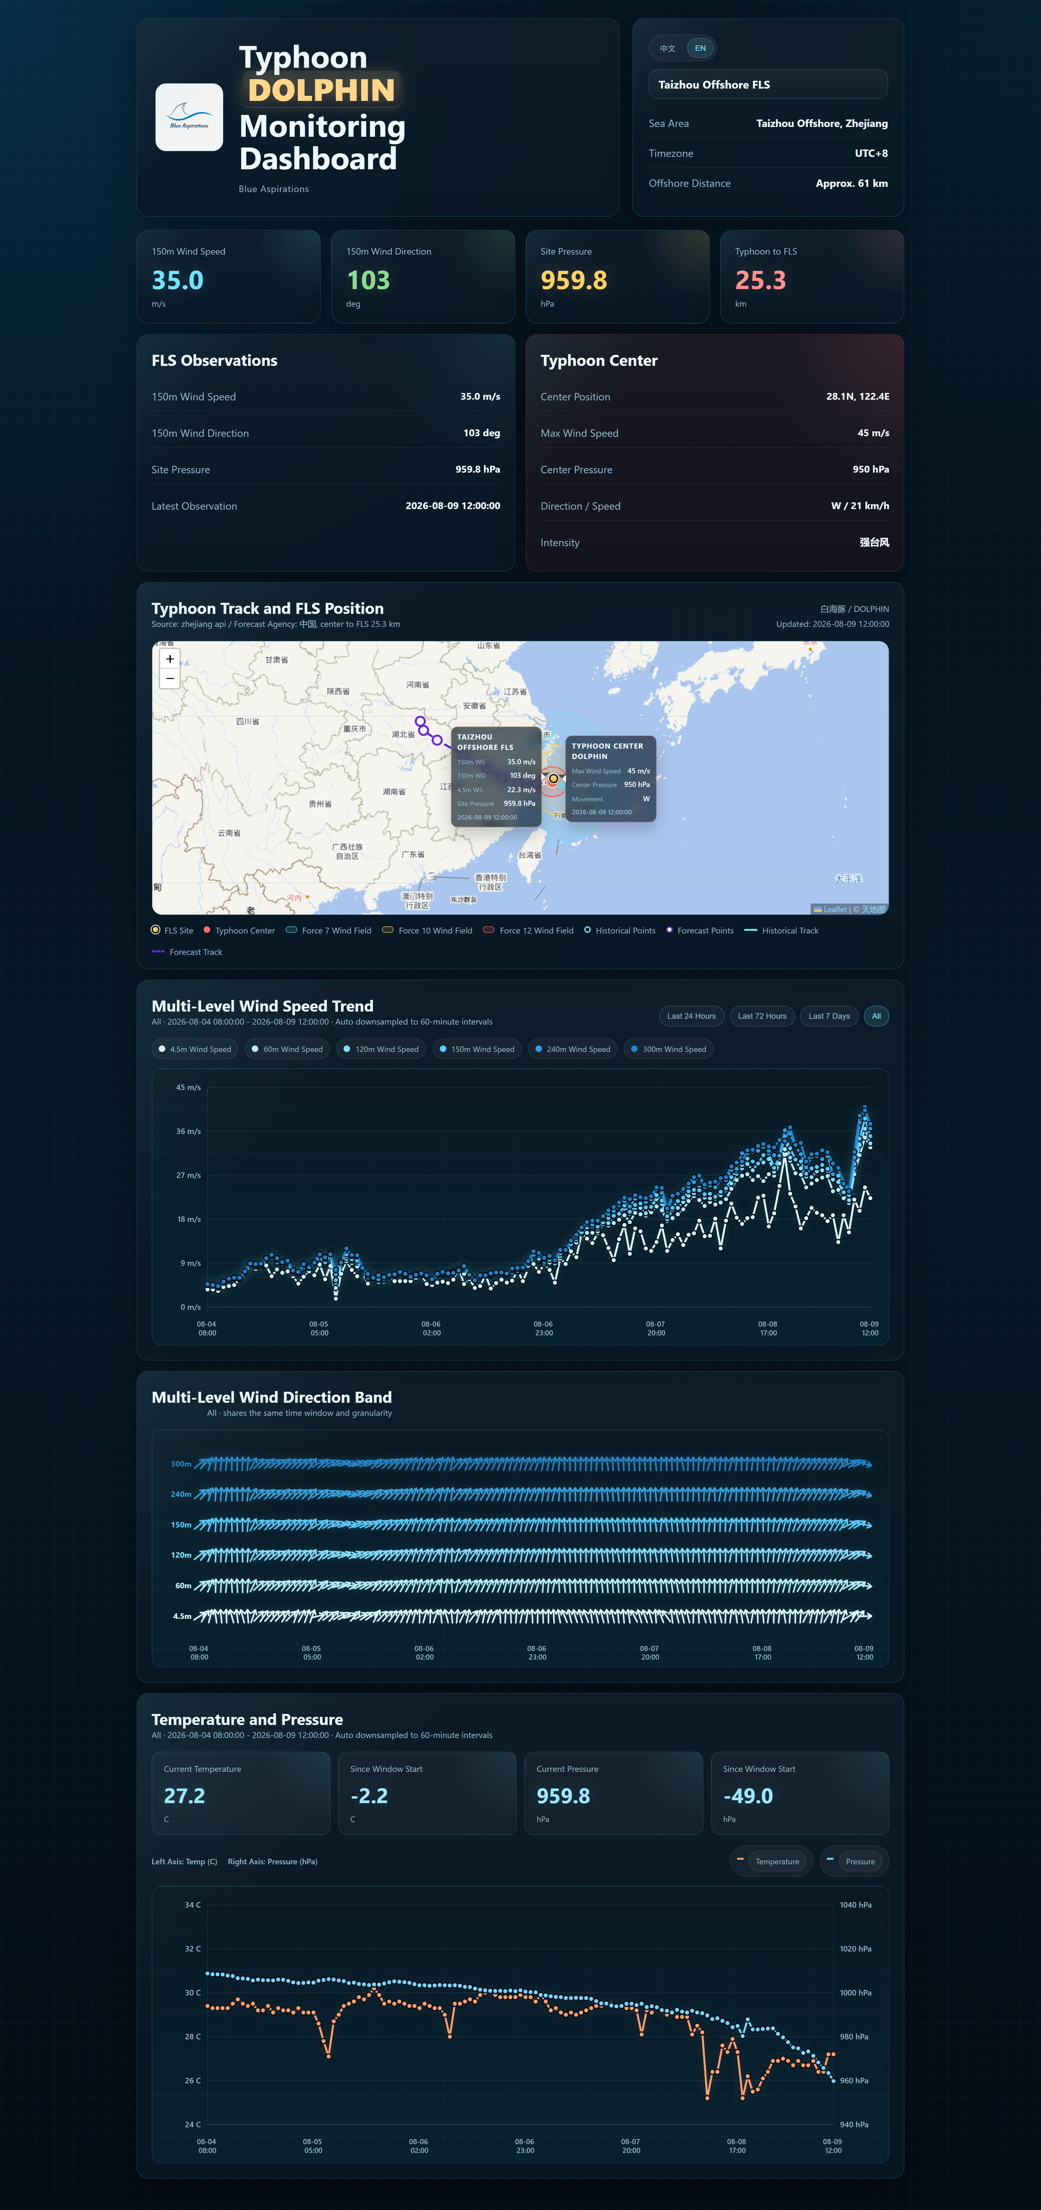Click FLS Site legend entry

[172, 930]
